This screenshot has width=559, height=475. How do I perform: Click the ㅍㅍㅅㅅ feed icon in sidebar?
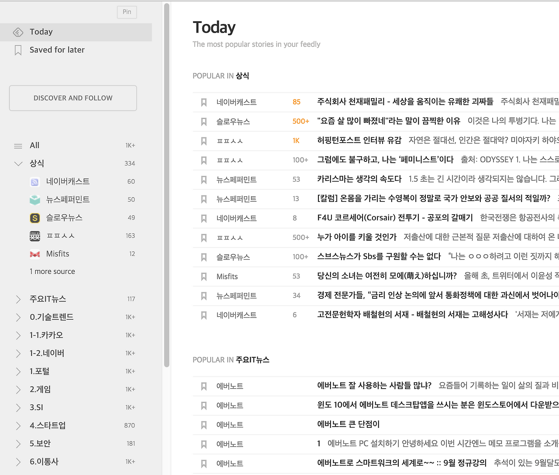[x=35, y=236]
